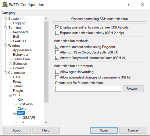Screen dimensions: 150x136
Task: Open Bell settings category
Action: 16,37
